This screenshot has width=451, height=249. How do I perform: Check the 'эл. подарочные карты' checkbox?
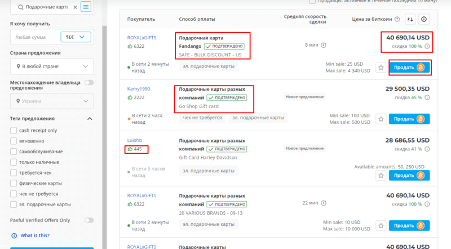coord(14,204)
